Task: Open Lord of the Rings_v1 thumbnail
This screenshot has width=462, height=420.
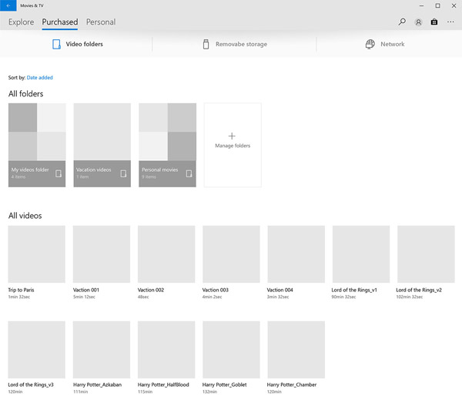Action: [x=361, y=254]
